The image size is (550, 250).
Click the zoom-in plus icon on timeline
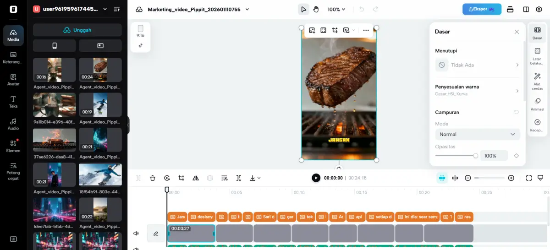click(511, 178)
